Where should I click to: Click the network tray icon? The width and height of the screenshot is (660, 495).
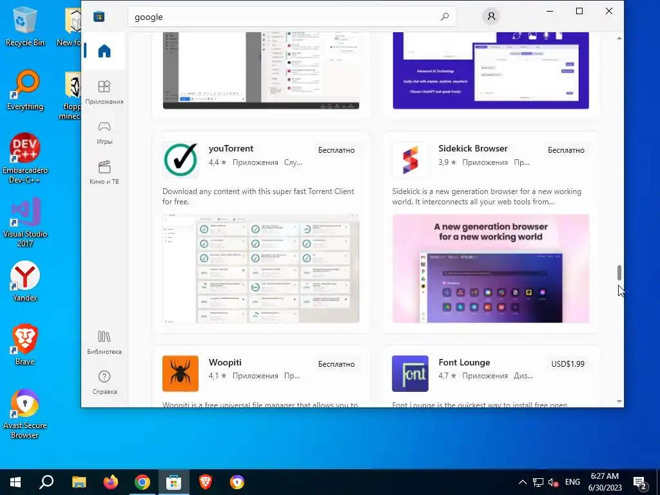(x=538, y=482)
